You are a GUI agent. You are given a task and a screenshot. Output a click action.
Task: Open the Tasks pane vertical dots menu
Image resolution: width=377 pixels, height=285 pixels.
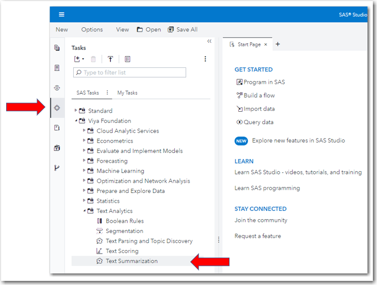(205, 59)
